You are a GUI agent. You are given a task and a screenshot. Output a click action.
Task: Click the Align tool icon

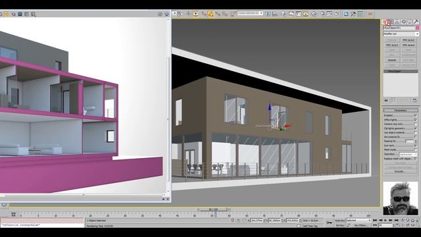pyautogui.click(x=275, y=14)
